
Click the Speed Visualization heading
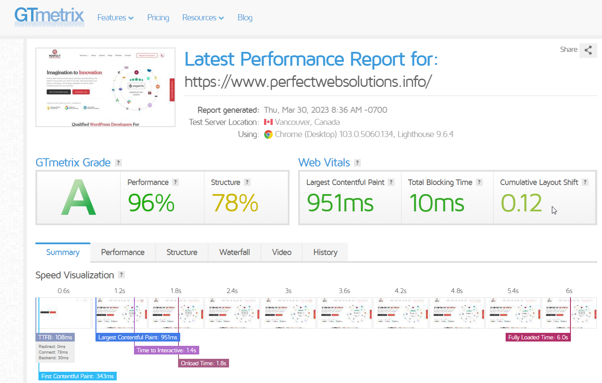(x=75, y=275)
